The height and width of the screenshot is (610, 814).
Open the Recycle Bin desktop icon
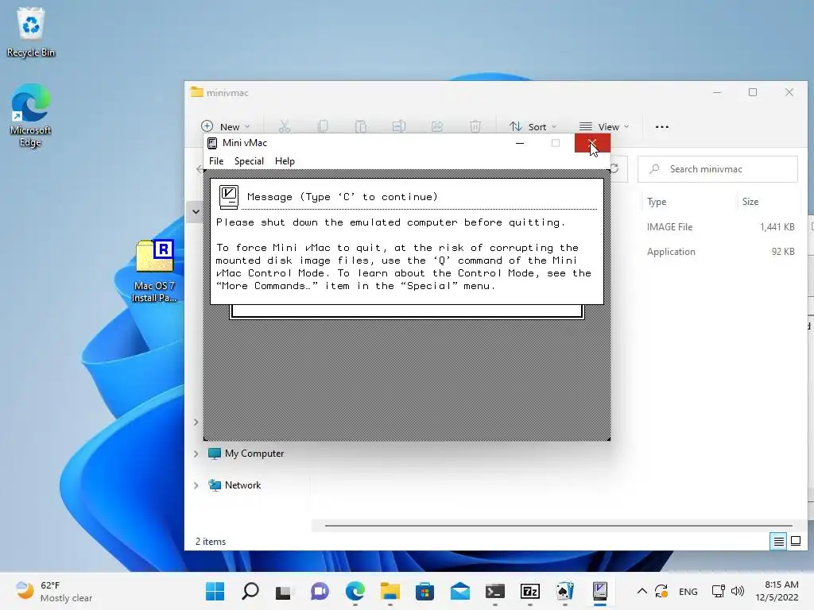(31, 33)
